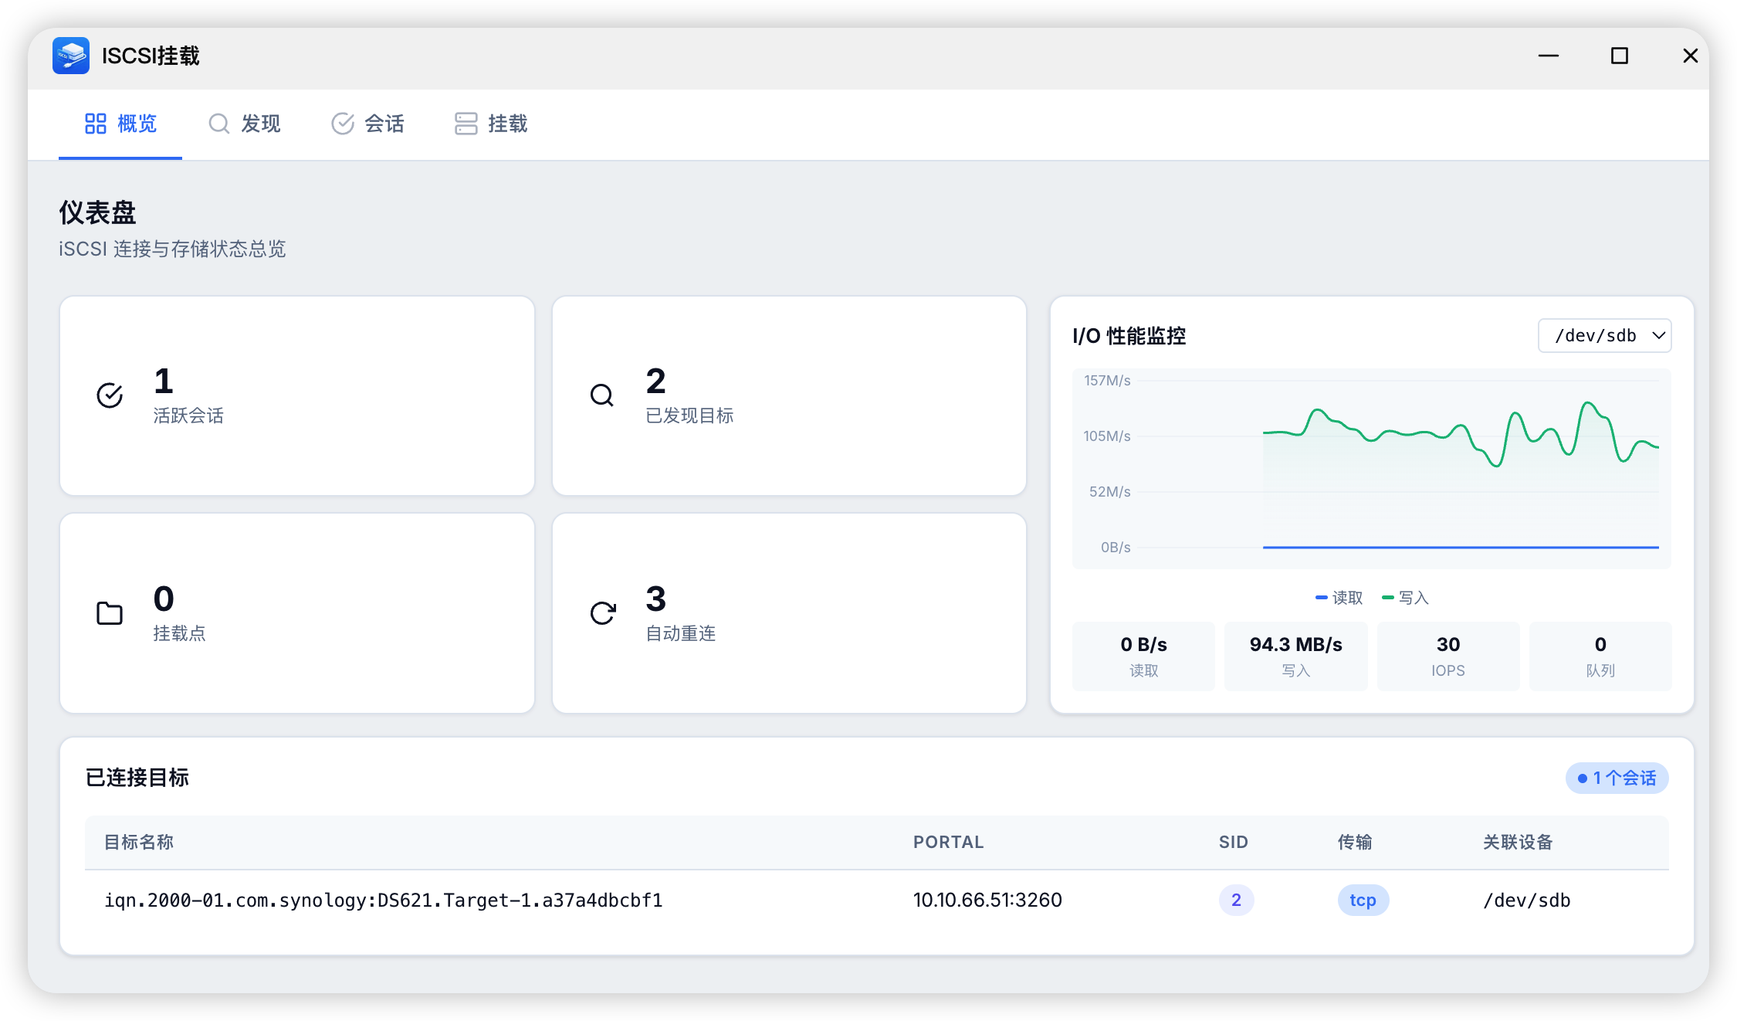Viewport: 1737px width, 1021px height.
Task: Click the active sessions checkmark icon
Action: tap(110, 395)
